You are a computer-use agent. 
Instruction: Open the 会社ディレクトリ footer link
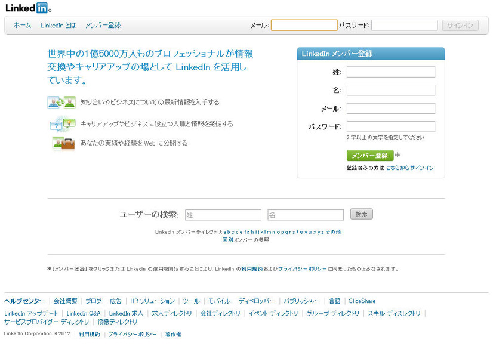220,313
